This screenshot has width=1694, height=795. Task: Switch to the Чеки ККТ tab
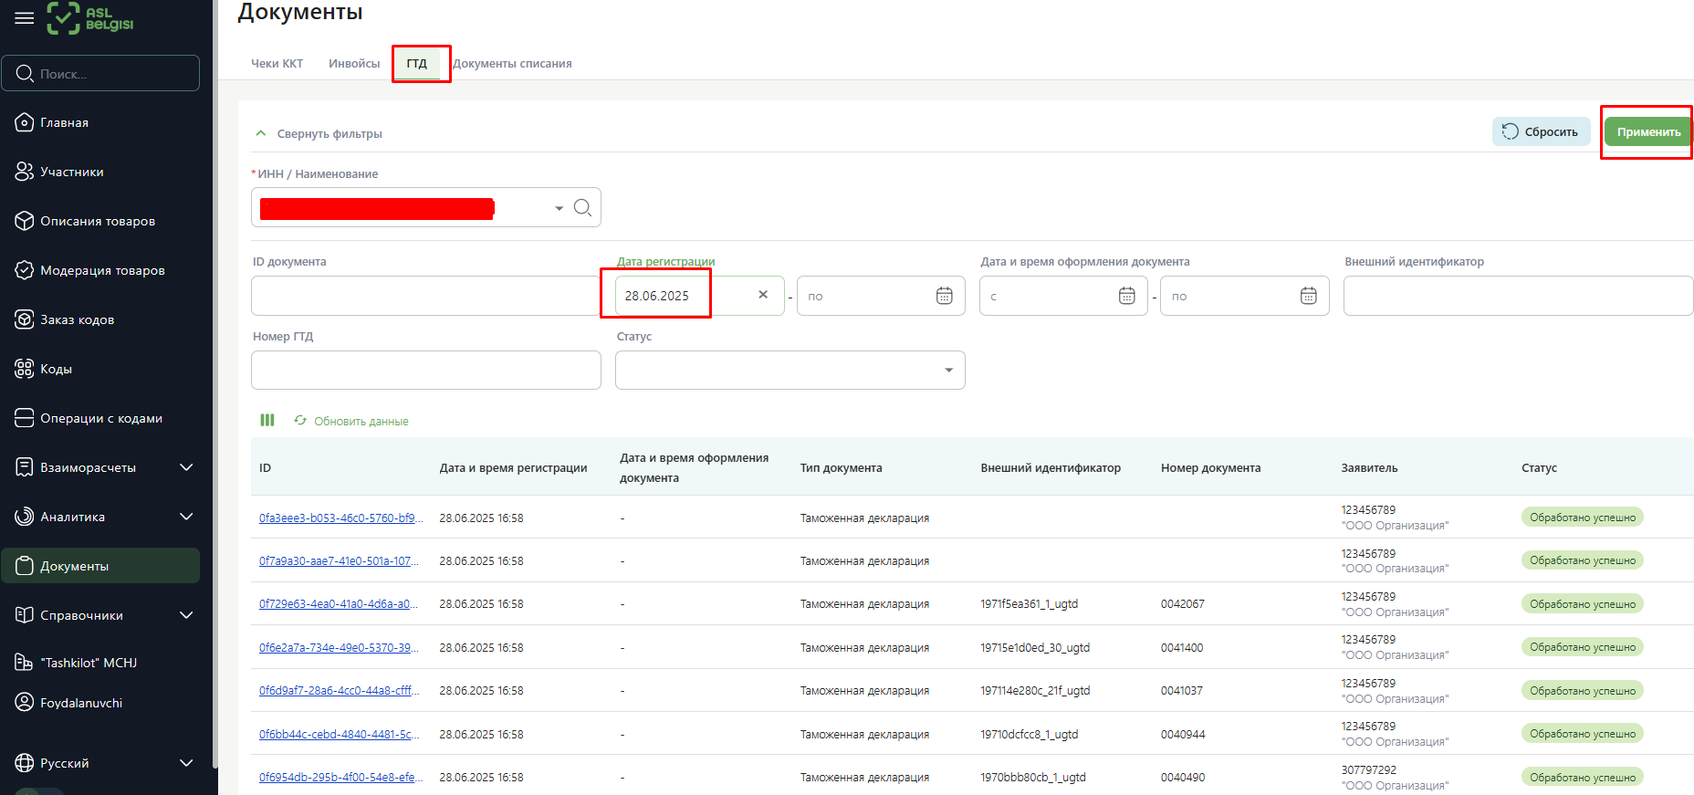[x=277, y=64]
